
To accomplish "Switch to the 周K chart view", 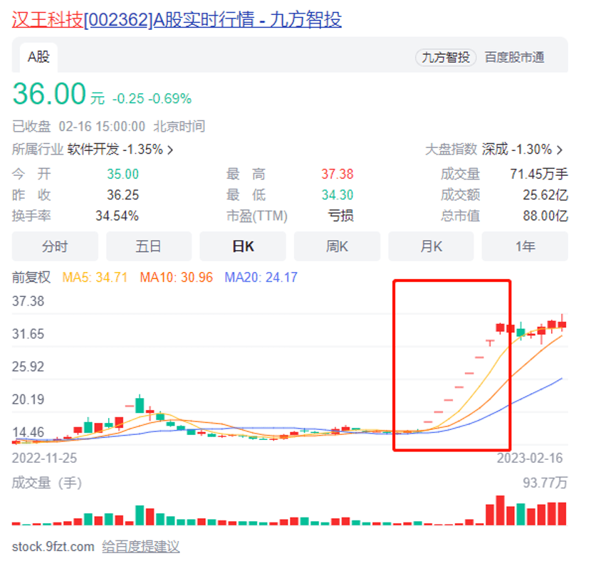I will (x=337, y=246).
